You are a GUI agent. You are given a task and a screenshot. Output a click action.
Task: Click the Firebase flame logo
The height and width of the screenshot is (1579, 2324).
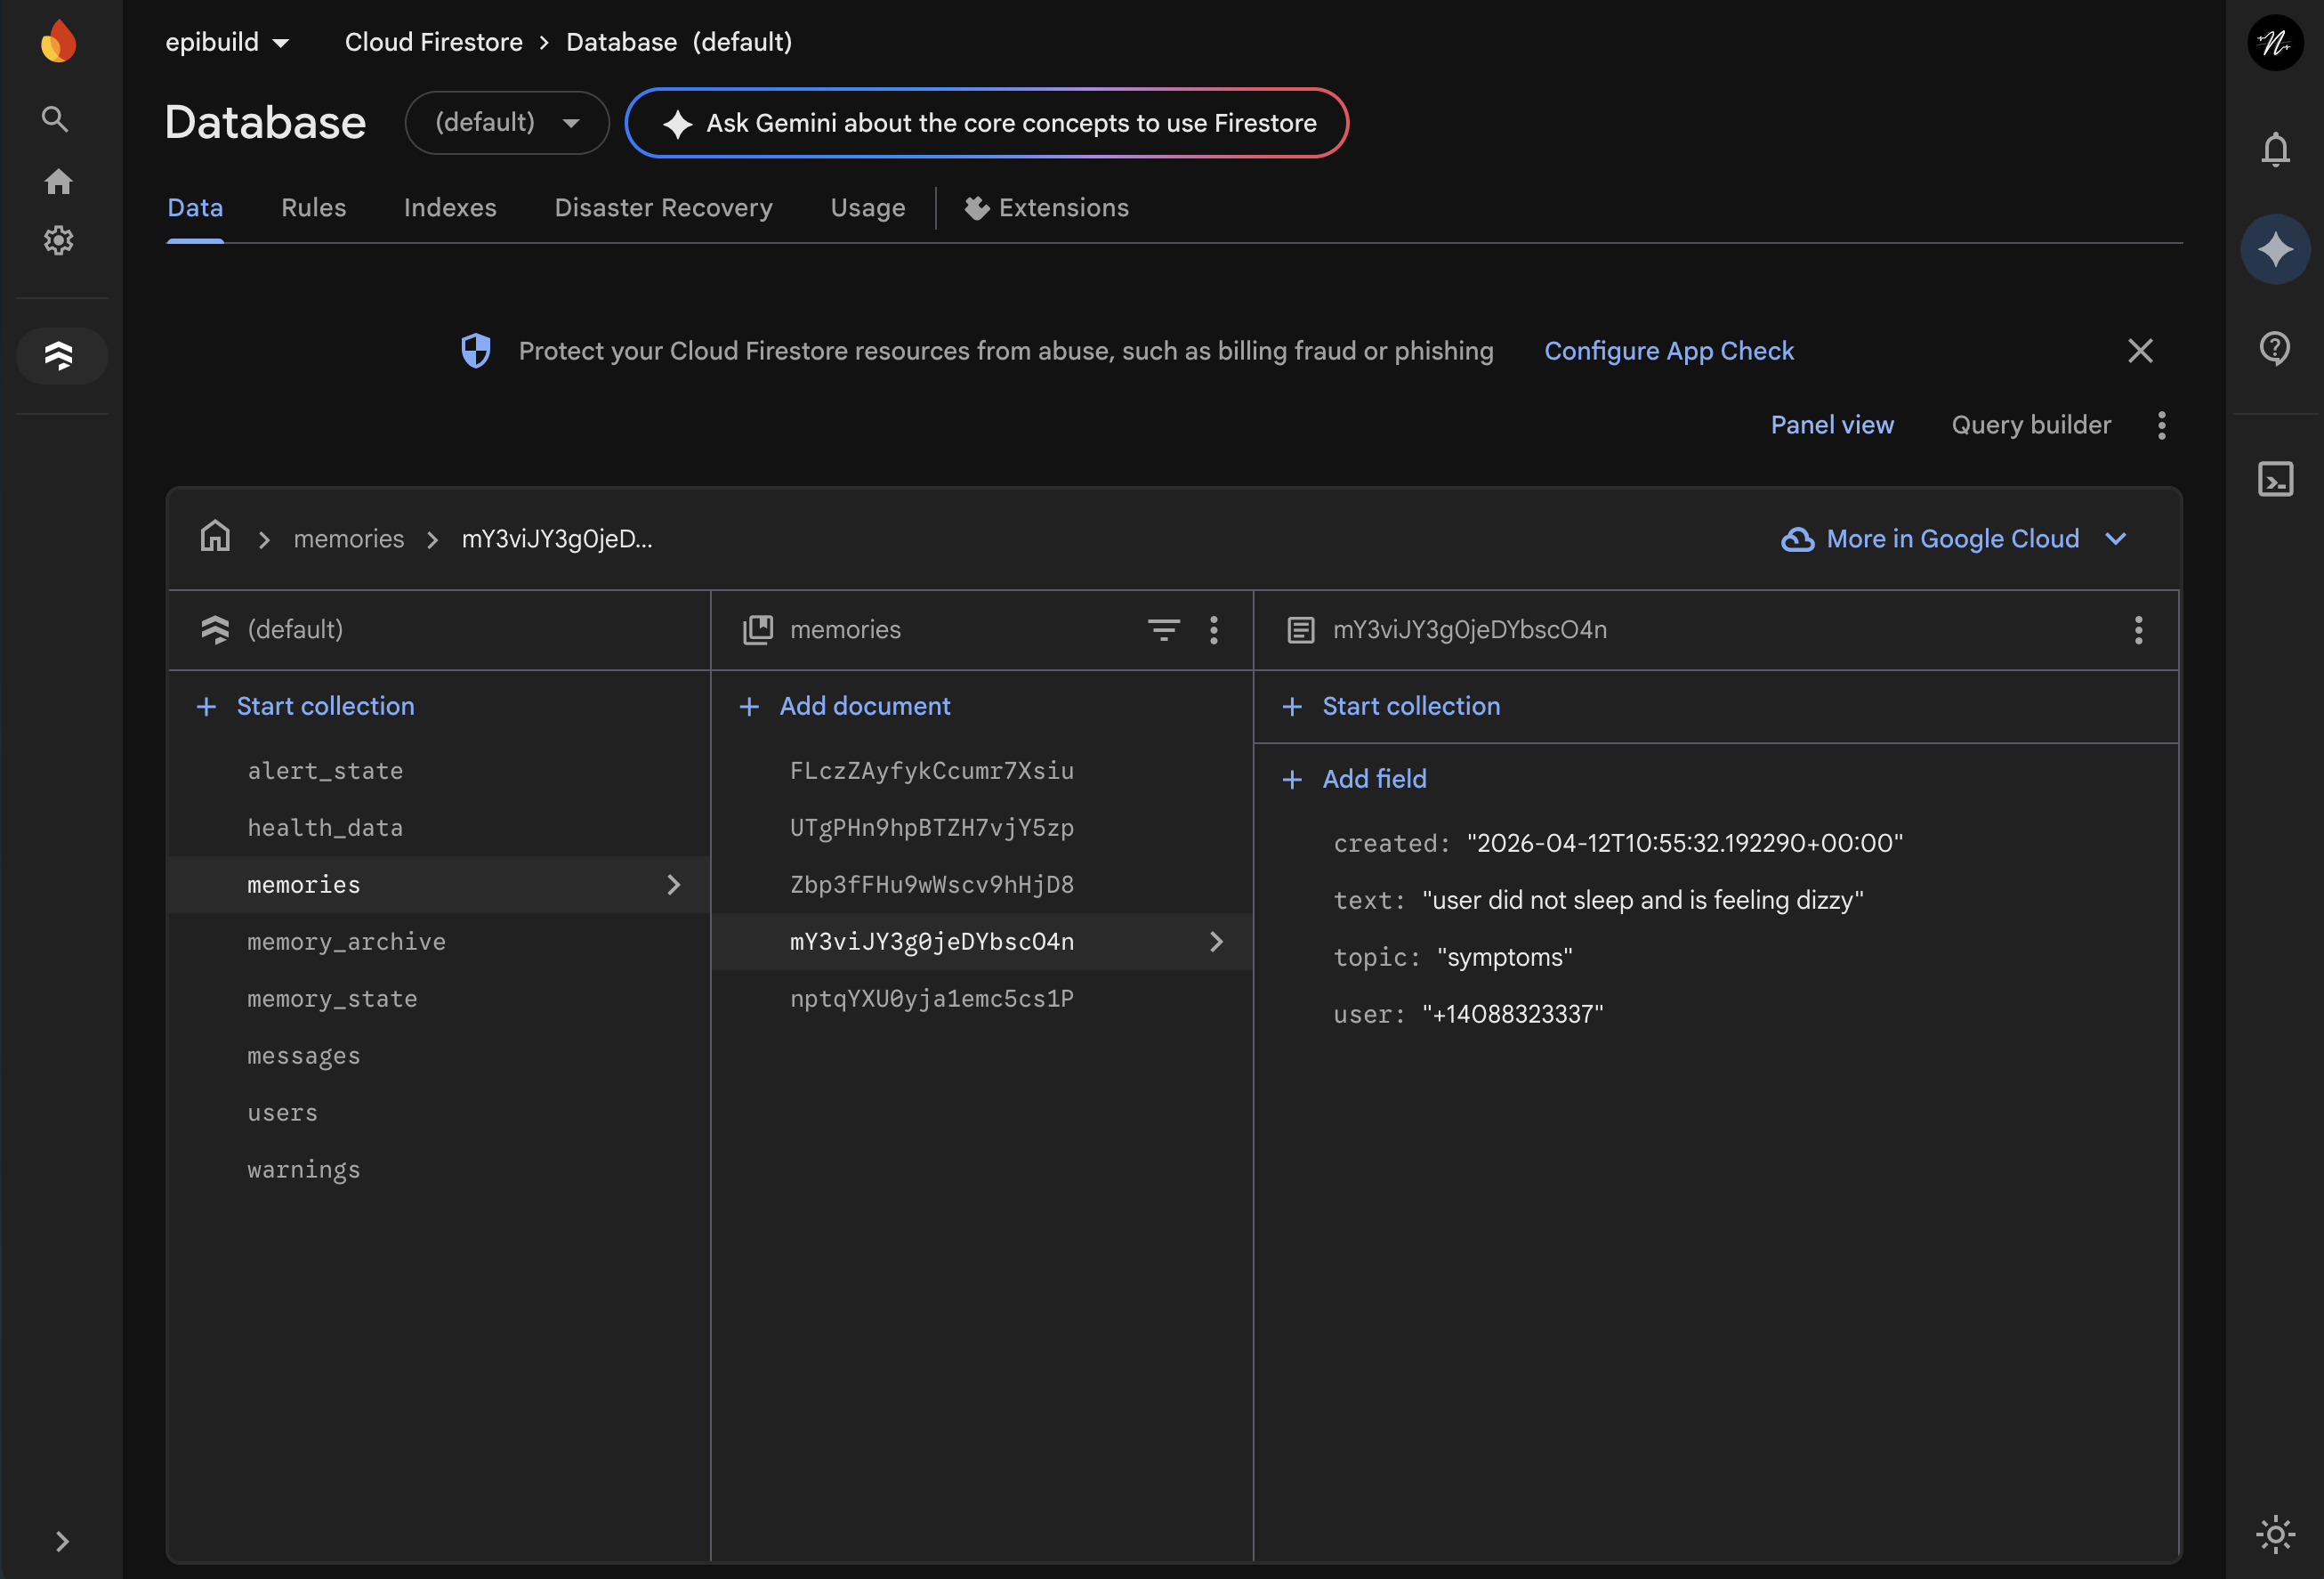point(58,42)
